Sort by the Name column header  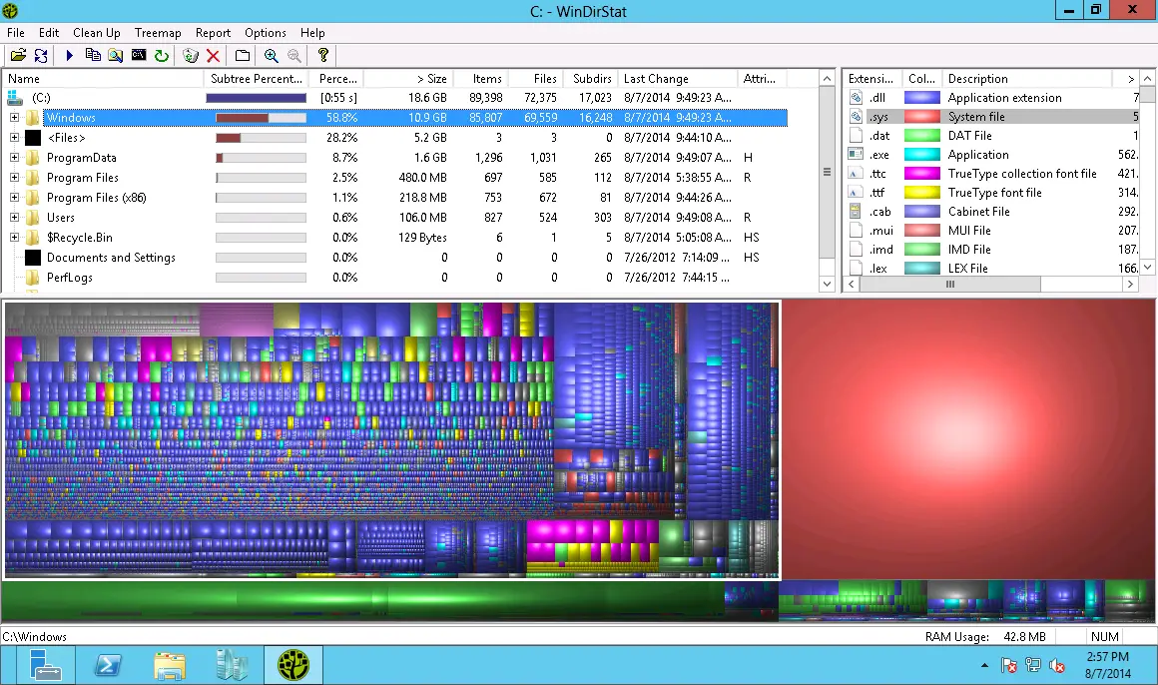104,78
